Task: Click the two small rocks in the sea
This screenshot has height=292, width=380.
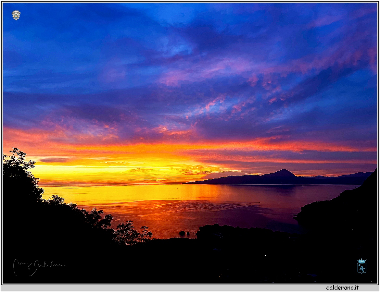Action: [x=184, y=233]
